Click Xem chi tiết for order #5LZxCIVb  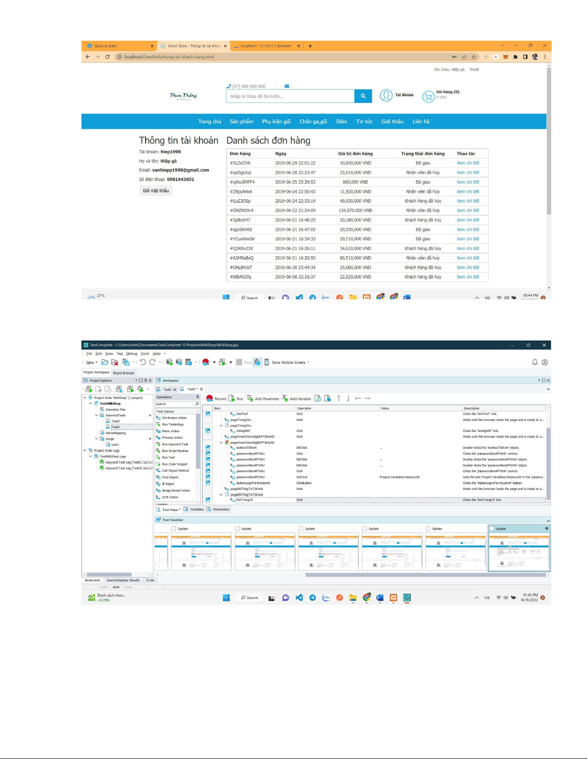click(x=468, y=163)
